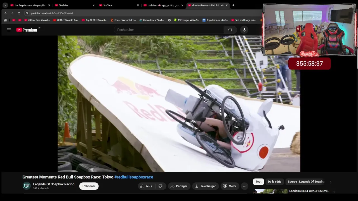Go forward with browser forward arrow
The width and height of the screenshot is (358, 201).
[12, 13]
